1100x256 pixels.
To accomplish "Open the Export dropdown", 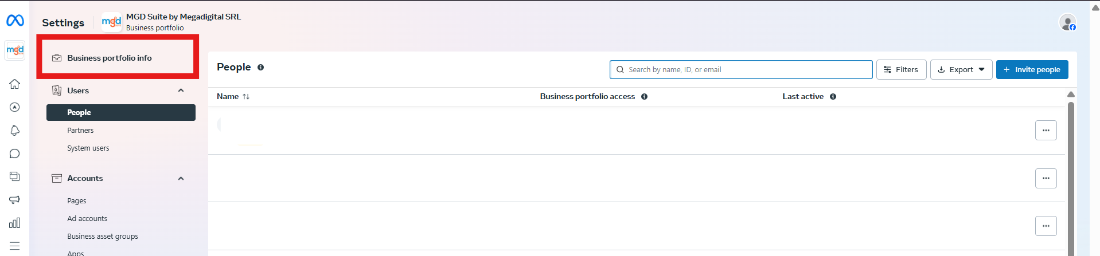I will tap(961, 70).
